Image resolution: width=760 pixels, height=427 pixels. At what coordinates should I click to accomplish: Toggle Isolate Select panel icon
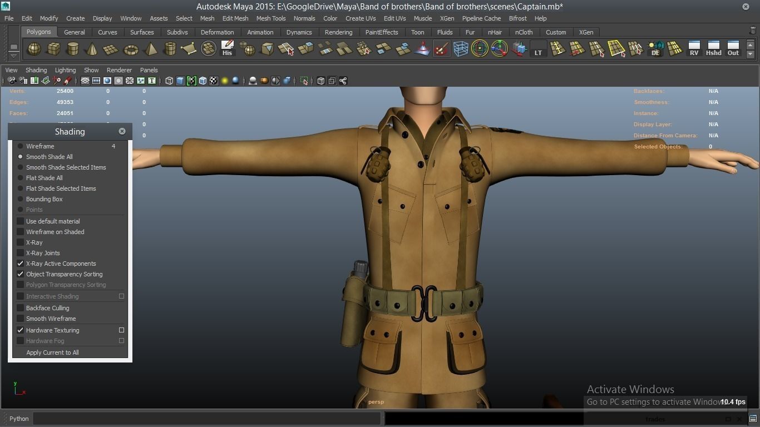click(x=304, y=81)
